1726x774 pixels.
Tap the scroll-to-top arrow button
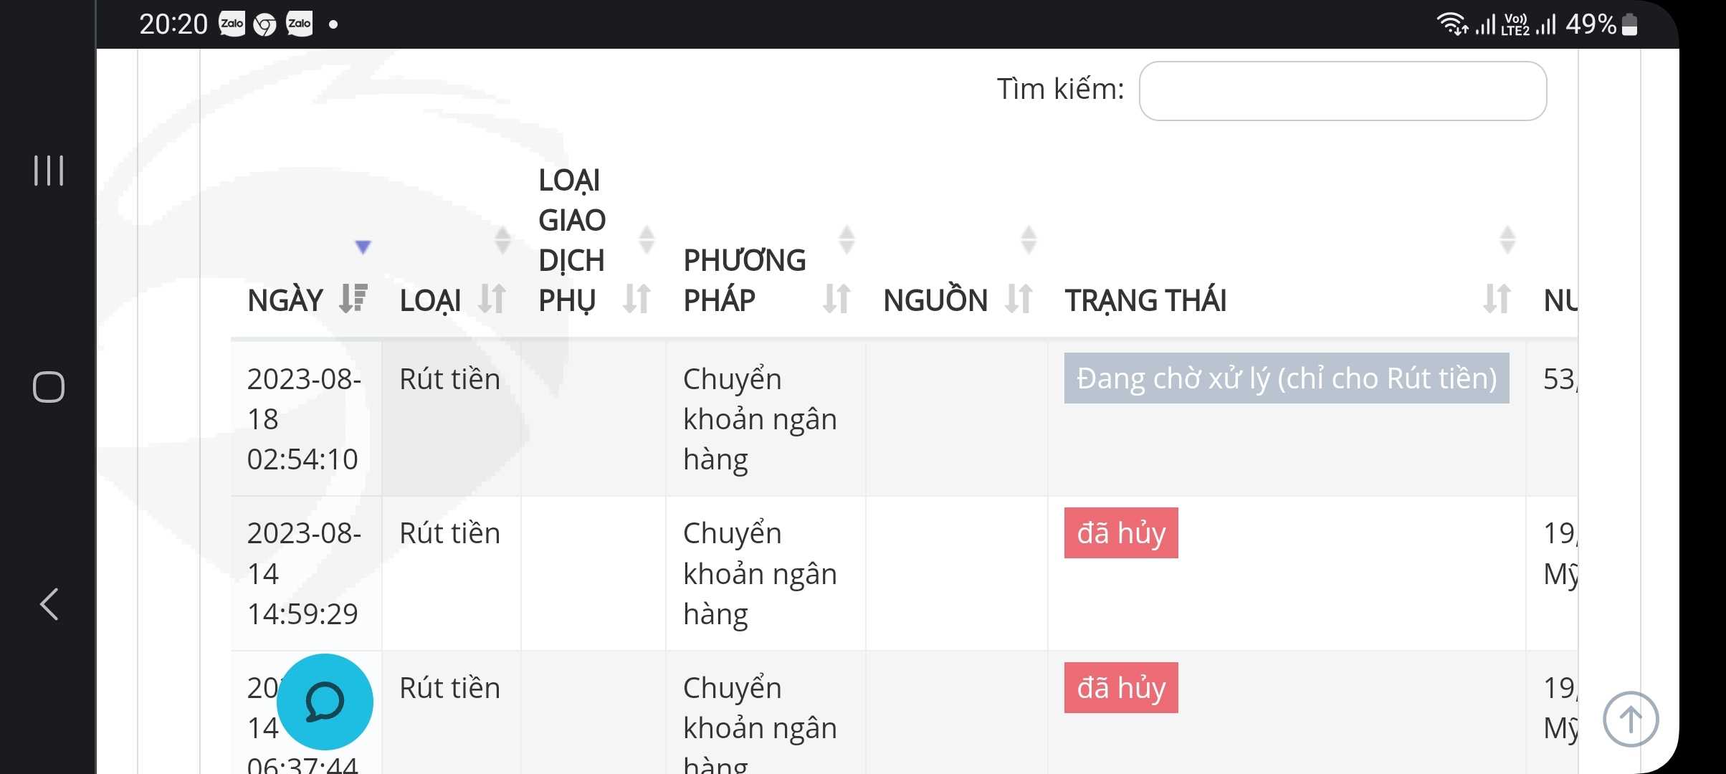point(1631,719)
